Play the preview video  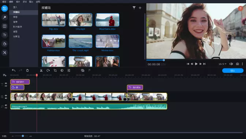click(x=196, y=64)
